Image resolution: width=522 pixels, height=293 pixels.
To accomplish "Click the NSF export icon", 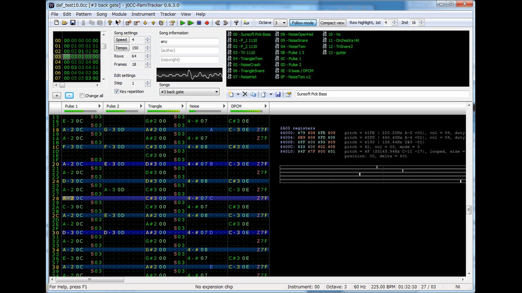I will pyautogui.click(x=246, y=23).
